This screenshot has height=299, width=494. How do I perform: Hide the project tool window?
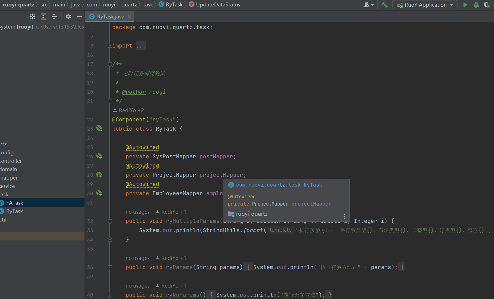point(79,17)
